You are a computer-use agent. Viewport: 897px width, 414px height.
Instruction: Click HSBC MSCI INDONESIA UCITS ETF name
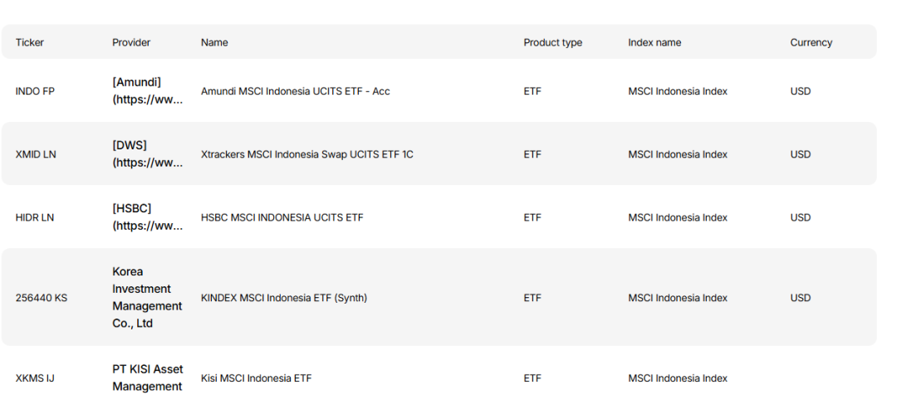click(282, 217)
